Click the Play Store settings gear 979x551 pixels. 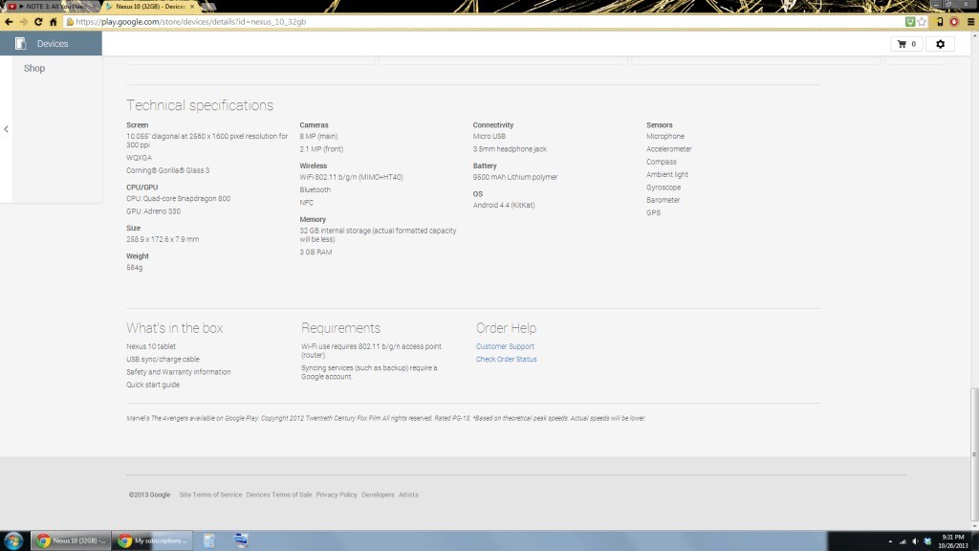point(940,43)
